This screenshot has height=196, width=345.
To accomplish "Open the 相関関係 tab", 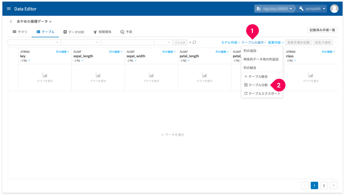I will [102, 32].
